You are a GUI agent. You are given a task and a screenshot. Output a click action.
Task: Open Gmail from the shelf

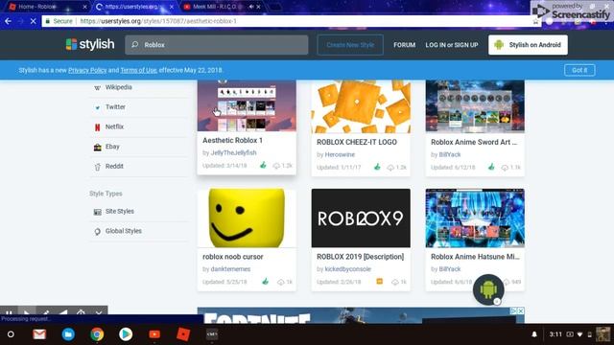click(39, 334)
